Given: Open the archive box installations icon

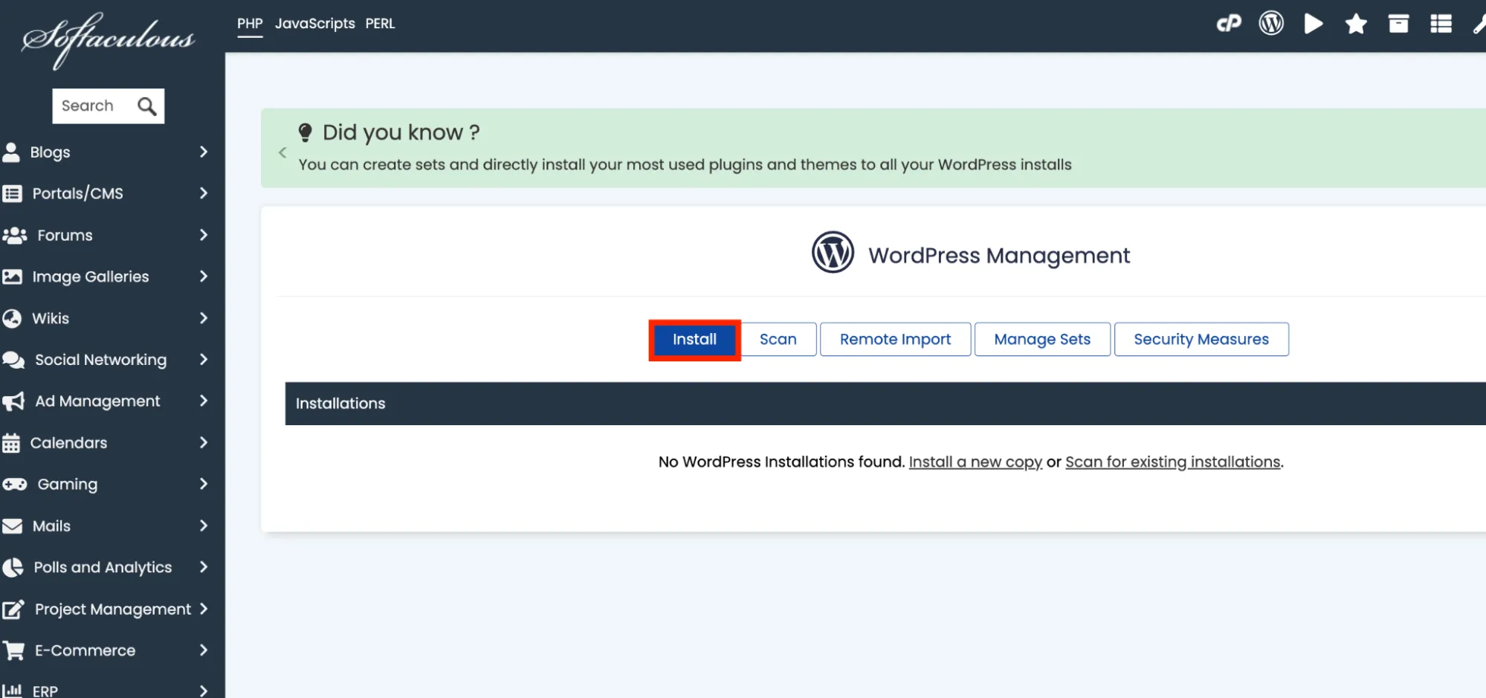Looking at the screenshot, I should pos(1398,24).
